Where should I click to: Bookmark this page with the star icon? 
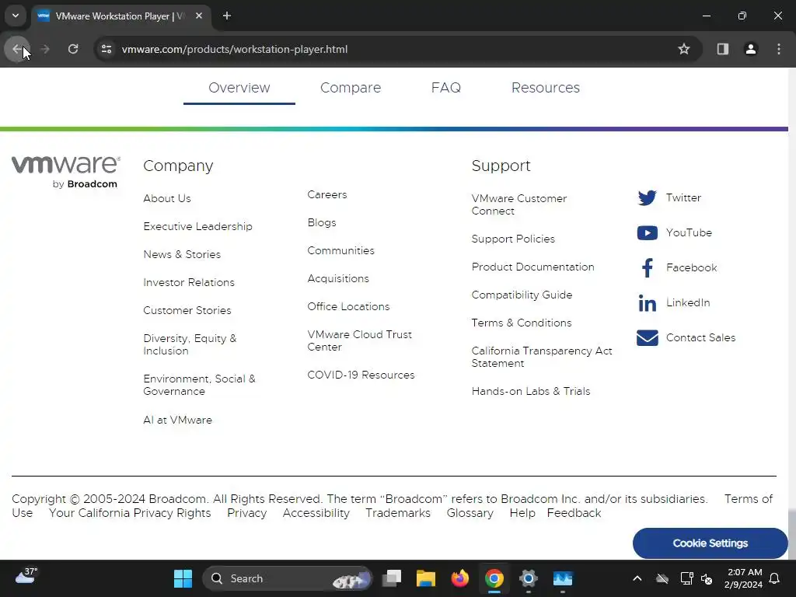pos(684,49)
